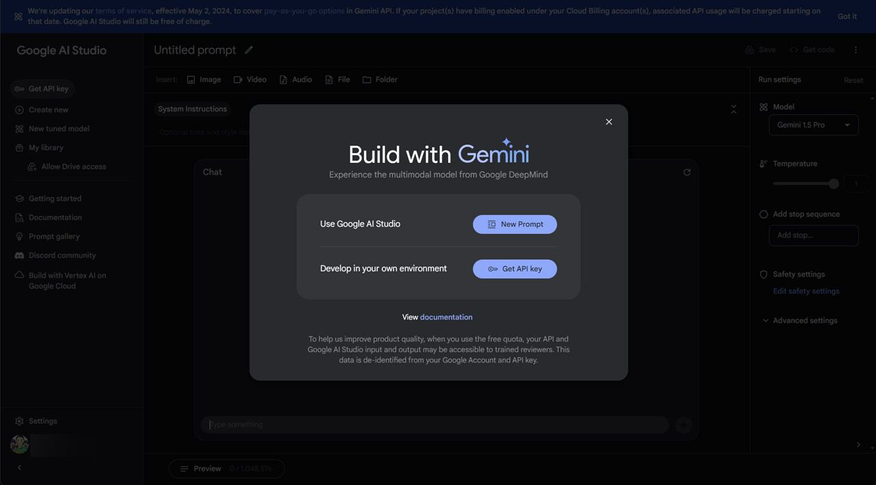This screenshot has width=876, height=485.
Task: Insert a File
Action: (x=337, y=80)
